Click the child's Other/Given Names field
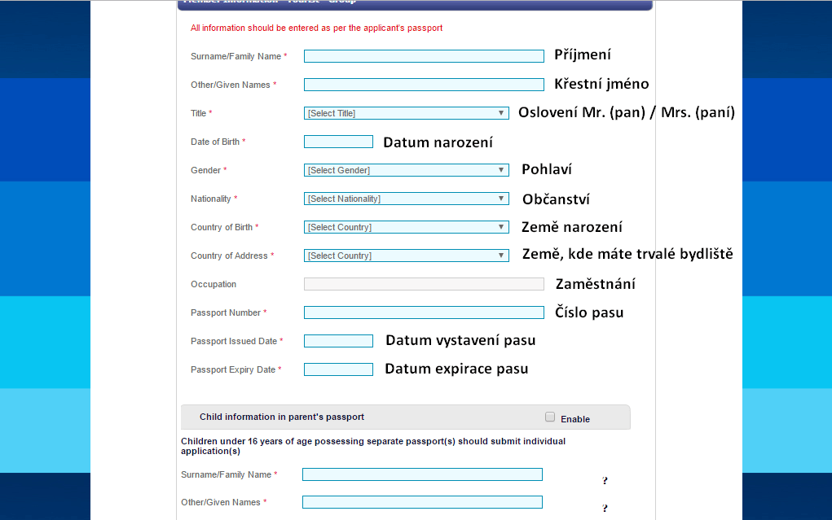 pos(422,502)
